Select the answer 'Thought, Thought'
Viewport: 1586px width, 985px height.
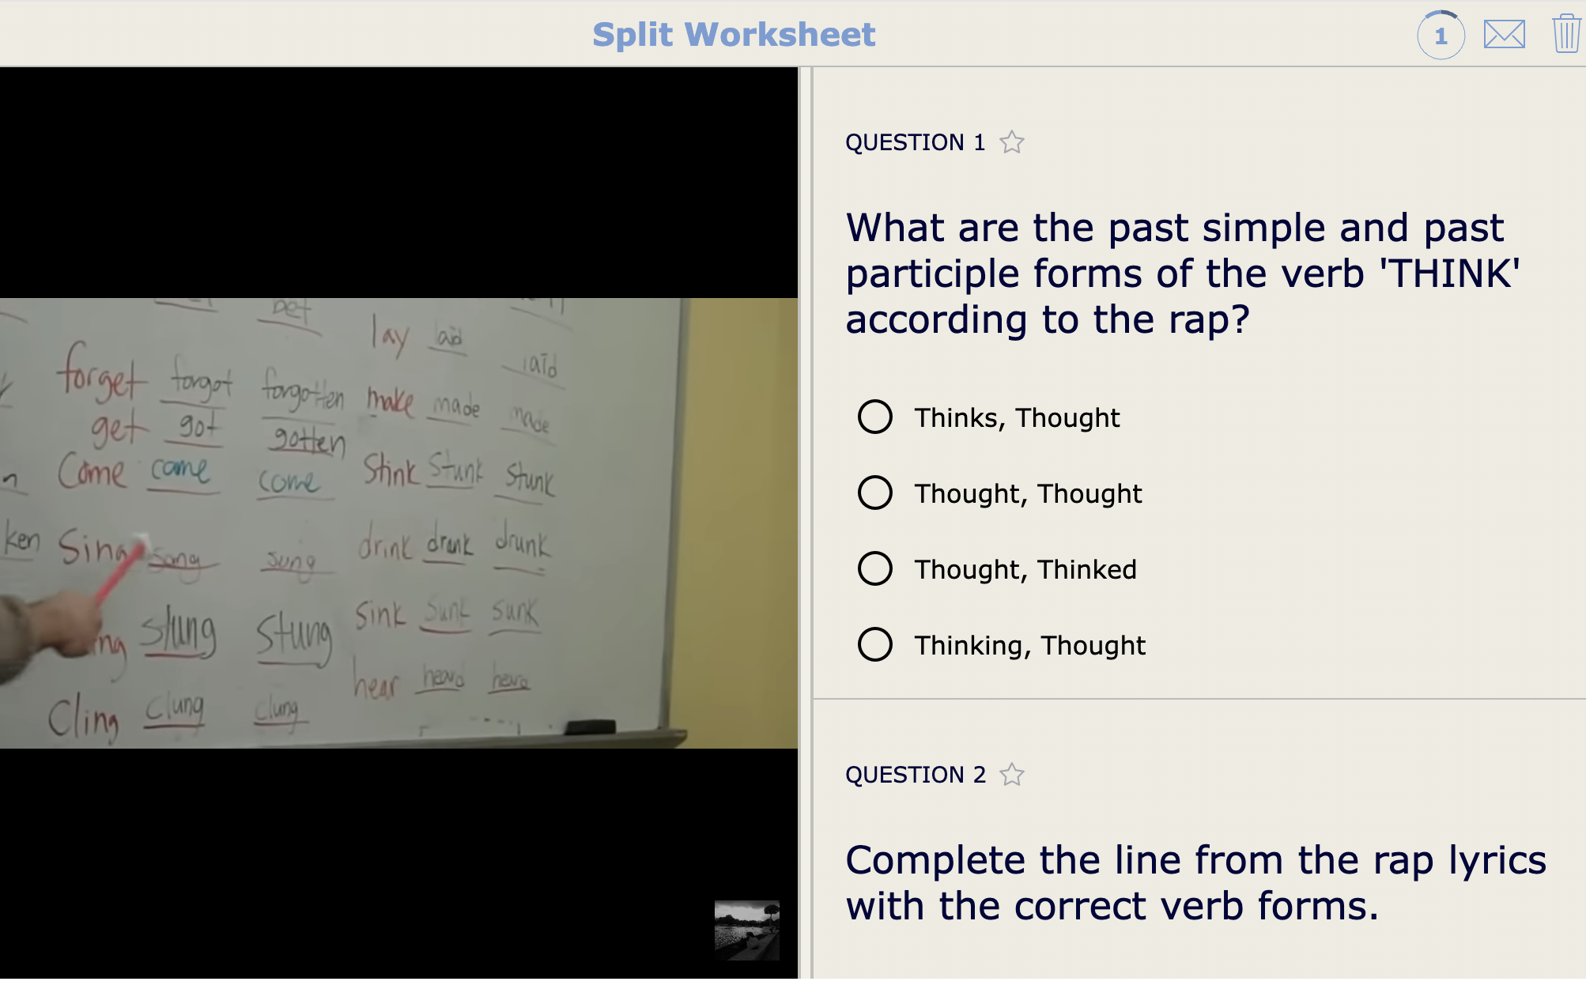(x=876, y=493)
